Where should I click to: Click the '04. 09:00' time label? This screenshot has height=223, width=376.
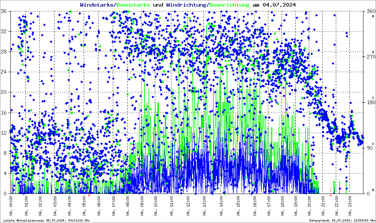142,206
